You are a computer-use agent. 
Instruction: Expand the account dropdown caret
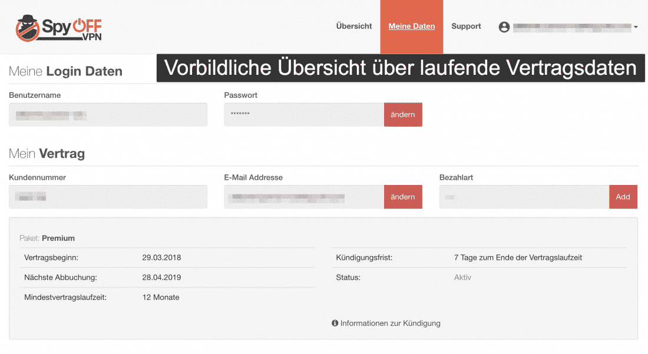point(636,27)
